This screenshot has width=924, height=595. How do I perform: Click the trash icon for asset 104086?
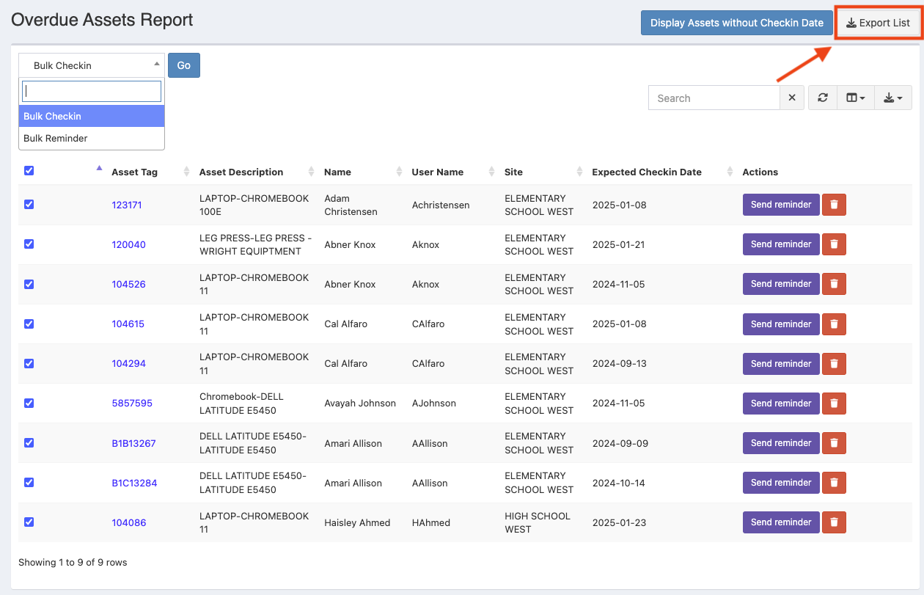834,522
